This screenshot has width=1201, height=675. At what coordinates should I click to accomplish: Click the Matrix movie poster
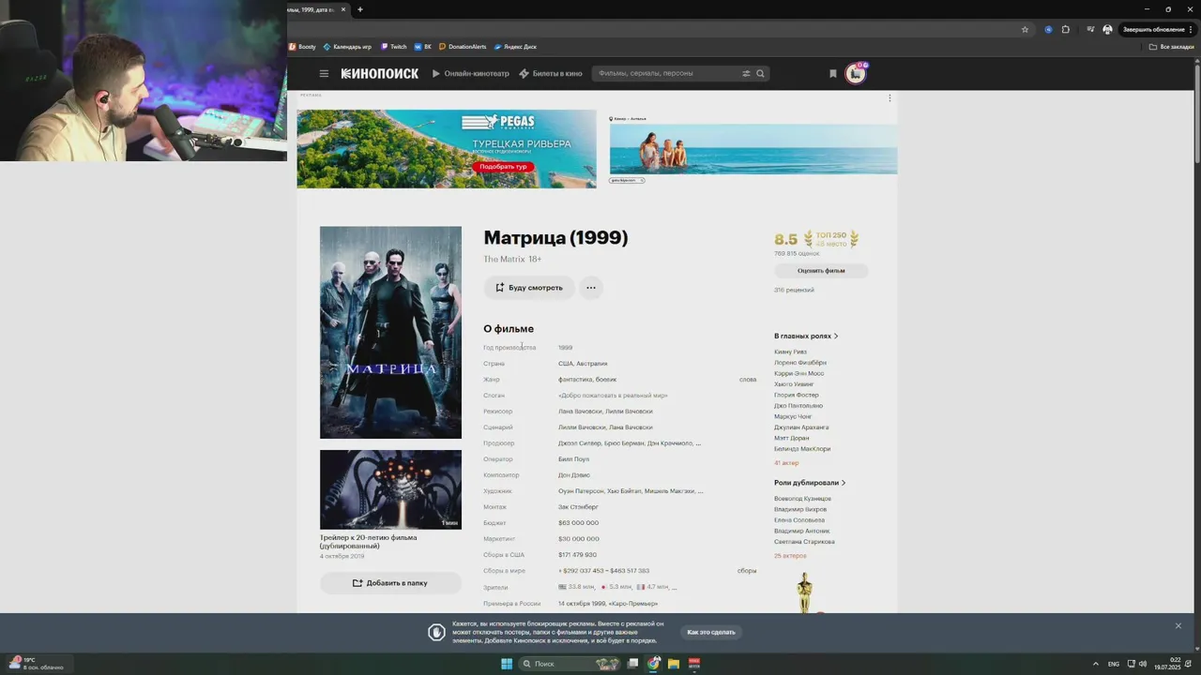[x=390, y=332]
